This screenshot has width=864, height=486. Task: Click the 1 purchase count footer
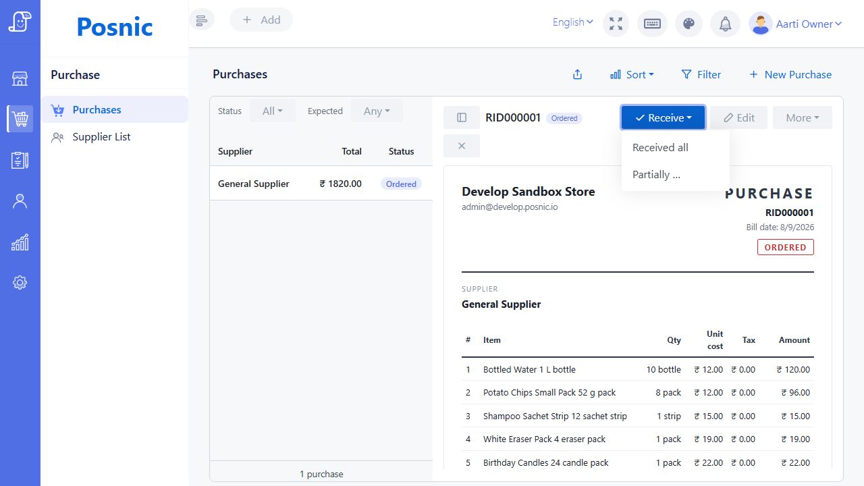click(321, 474)
